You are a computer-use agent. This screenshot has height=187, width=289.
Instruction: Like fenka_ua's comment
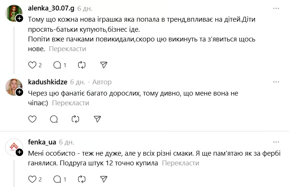(32, 179)
